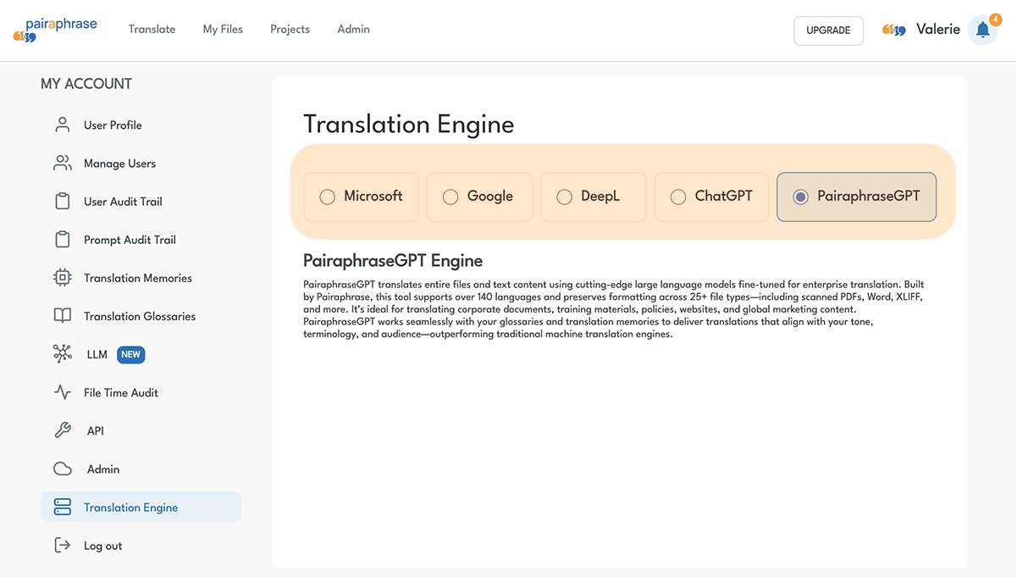Open the Prompt Audit Trail link
Viewport: 1017px width, 577px height.
[130, 240]
